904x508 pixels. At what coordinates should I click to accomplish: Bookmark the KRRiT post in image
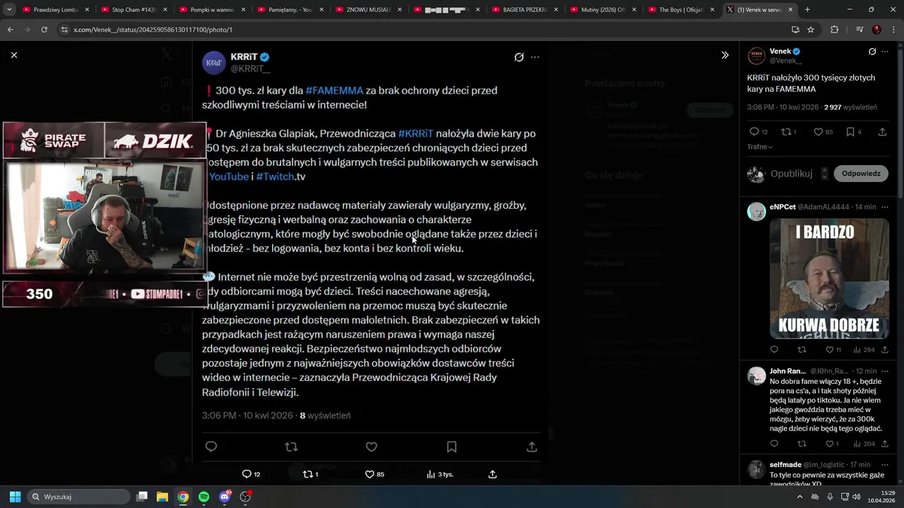click(452, 447)
